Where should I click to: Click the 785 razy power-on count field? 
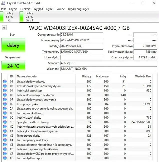point(145,52)
